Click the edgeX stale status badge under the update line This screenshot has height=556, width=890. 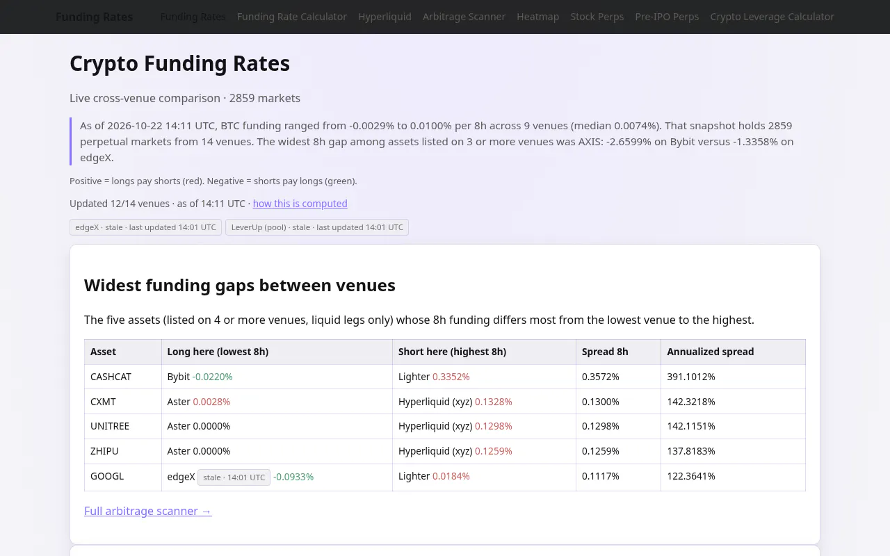point(146,227)
